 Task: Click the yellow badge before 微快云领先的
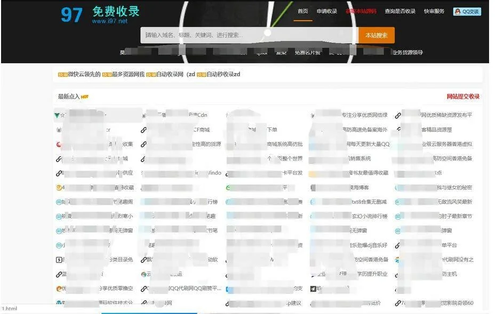[62, 75]
